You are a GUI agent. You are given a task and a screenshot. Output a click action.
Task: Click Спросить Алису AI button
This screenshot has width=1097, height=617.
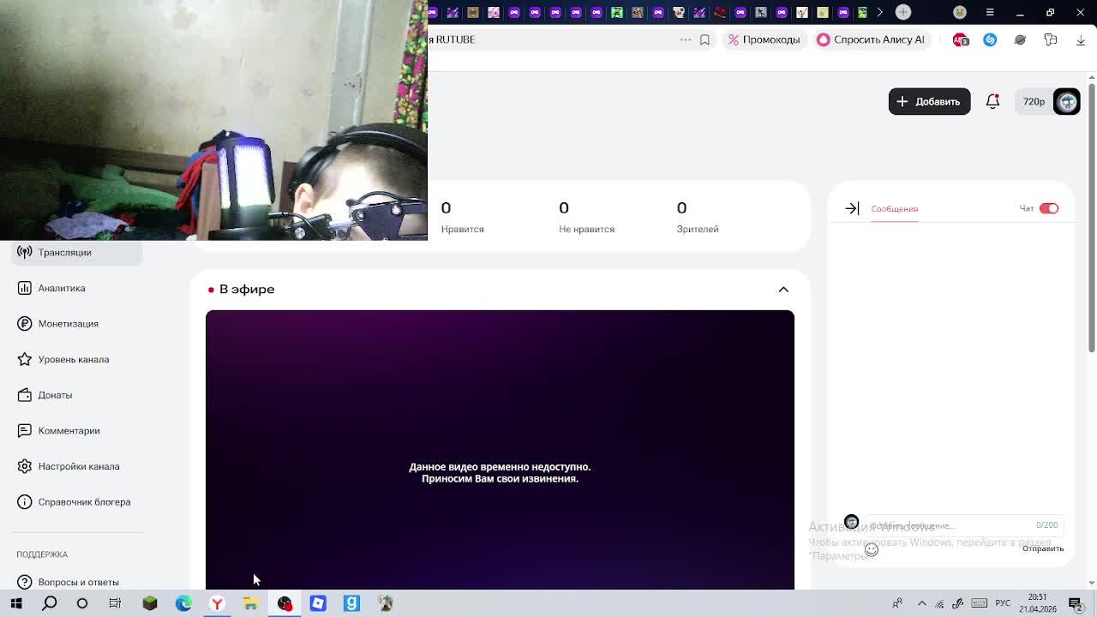tap(871, 39)
